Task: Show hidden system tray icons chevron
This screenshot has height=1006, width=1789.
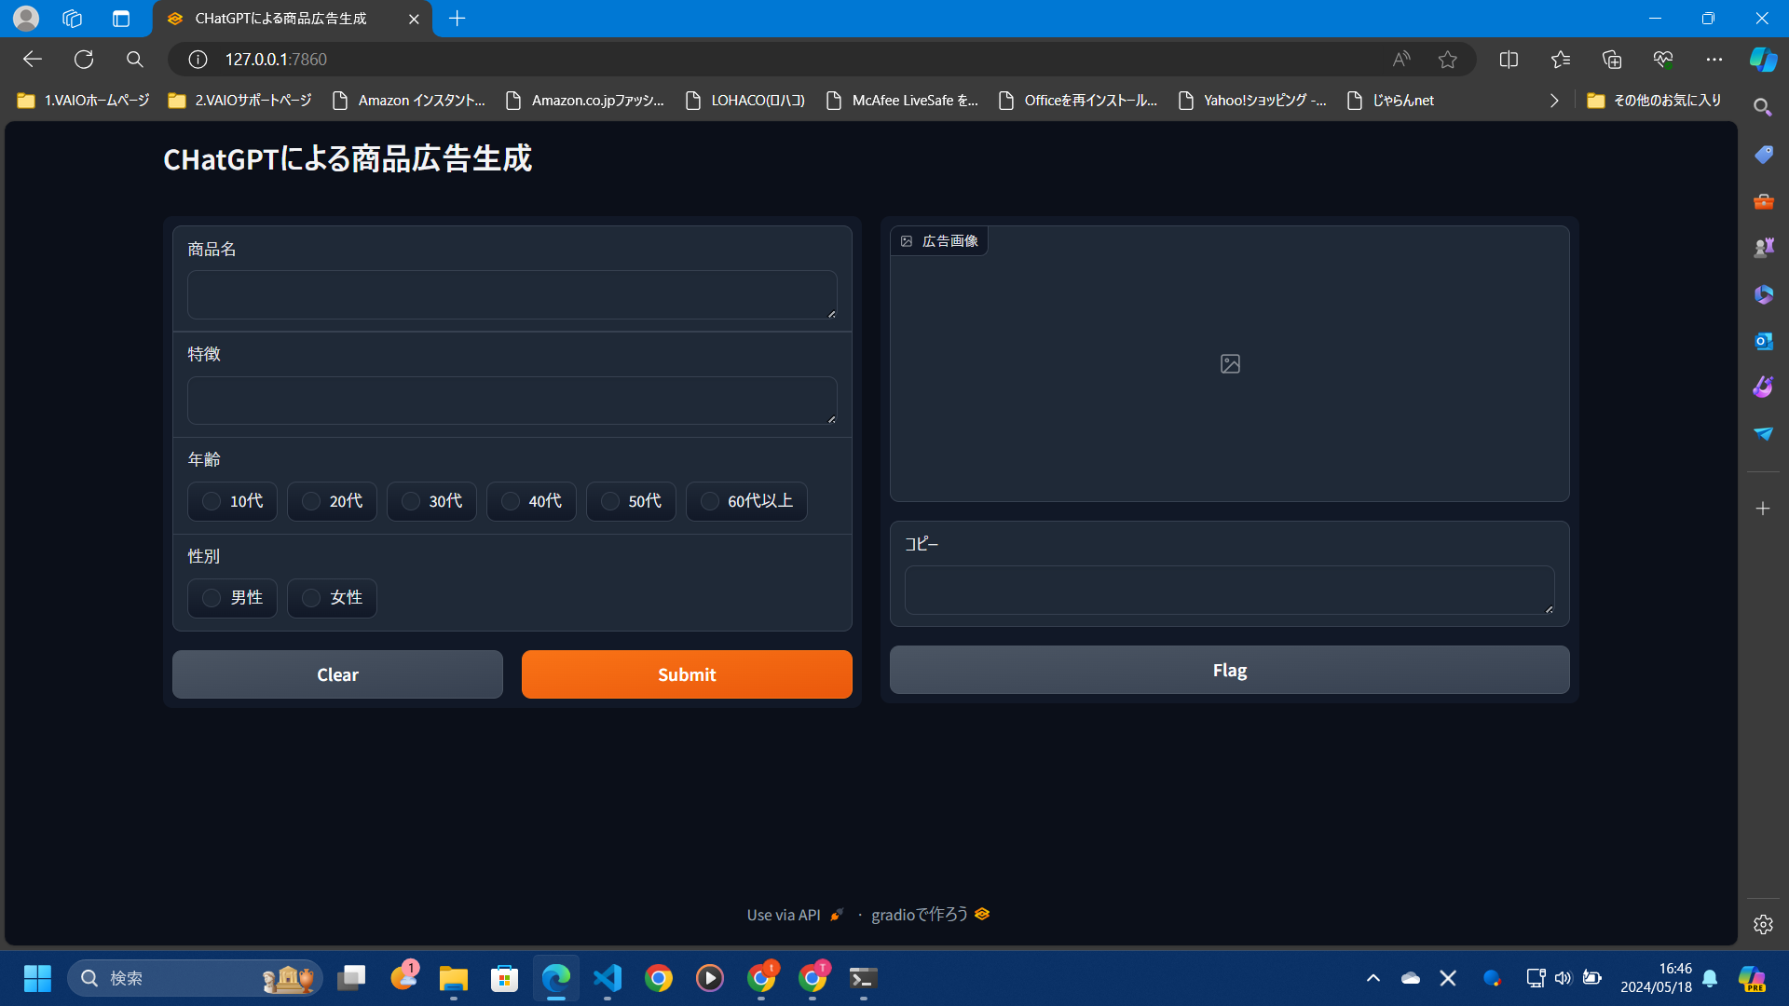Action: [x=1372, y=978]
